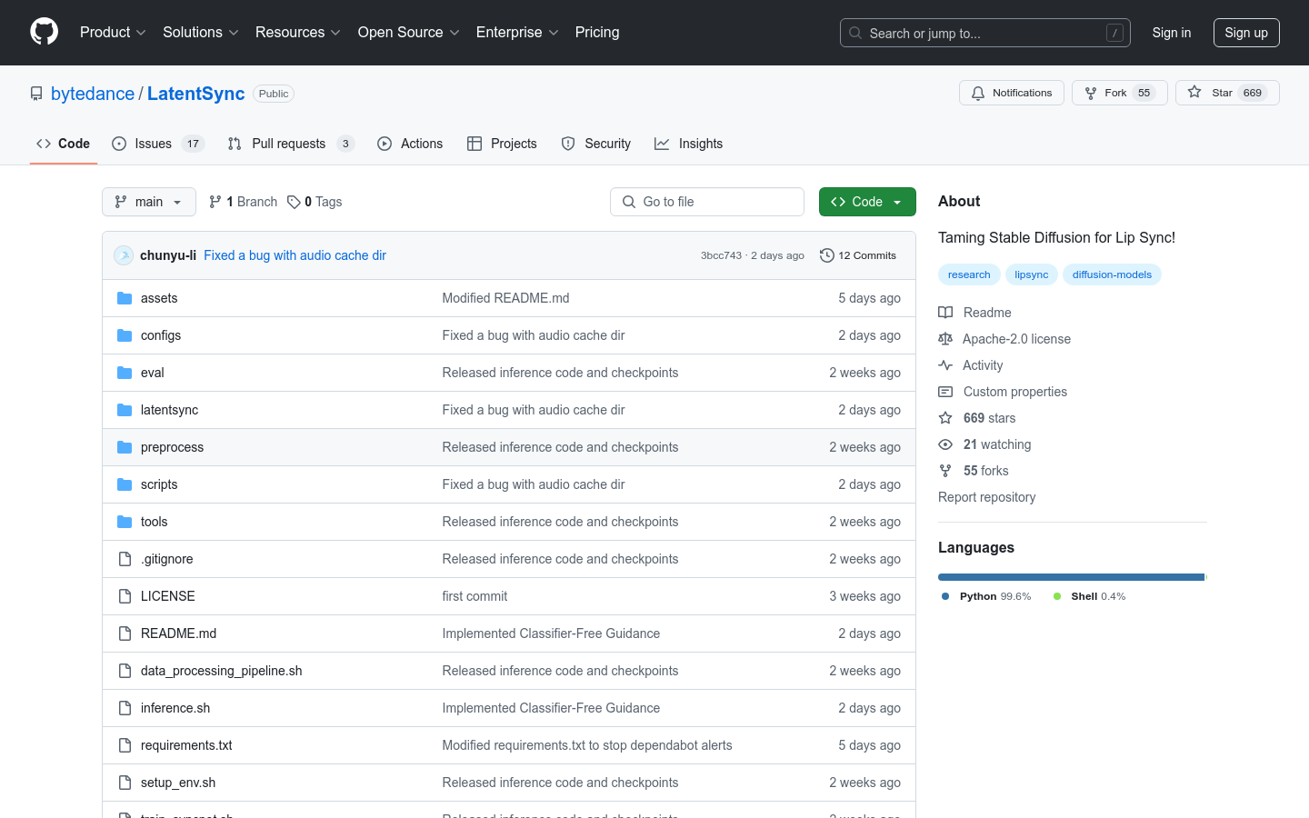Image resolution: width=1309 pixels, height=818 pixels.
Task: Open the 0 Tags link
Action: pyautogui.click(x=315, y=202)
